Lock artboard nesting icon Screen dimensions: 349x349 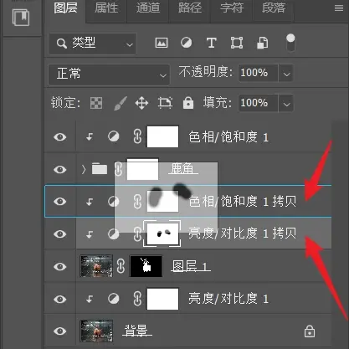pyautogui.click(x=165, y=103)
